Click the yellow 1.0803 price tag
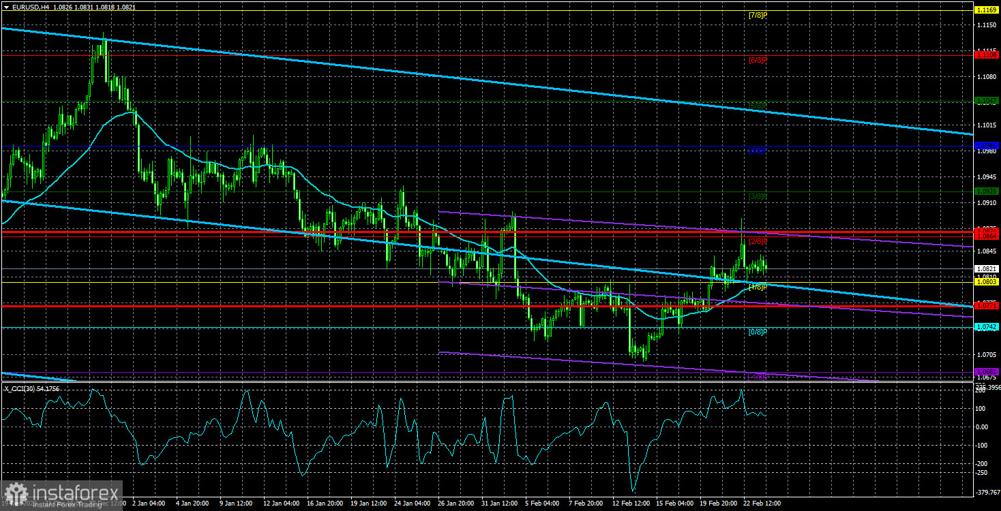This screenshot has height=511, width=1001. 987,281
